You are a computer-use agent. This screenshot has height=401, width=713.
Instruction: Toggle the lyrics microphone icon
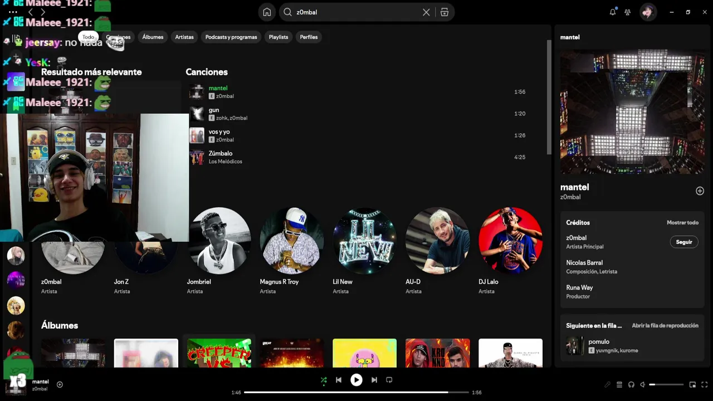click(x=608, y=384)
